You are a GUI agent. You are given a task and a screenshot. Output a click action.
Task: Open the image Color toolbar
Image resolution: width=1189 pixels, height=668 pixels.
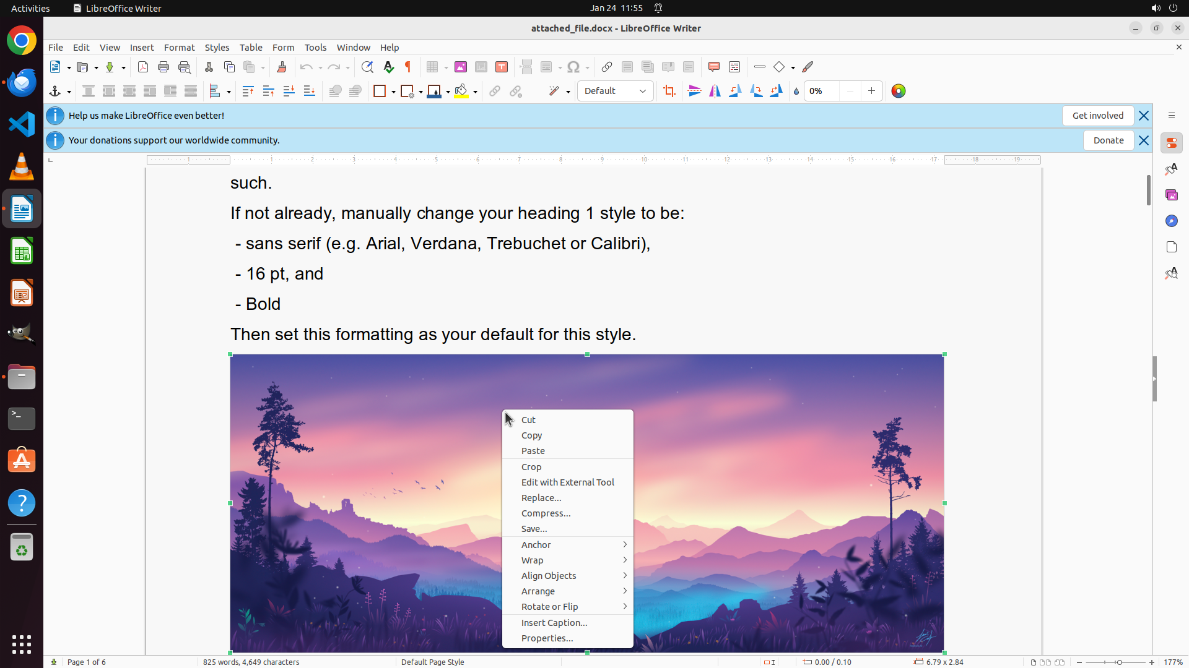pyautogui.click(x=898, y=91)
